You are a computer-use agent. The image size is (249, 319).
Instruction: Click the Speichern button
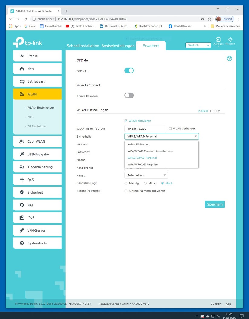(x=215, y=204)
